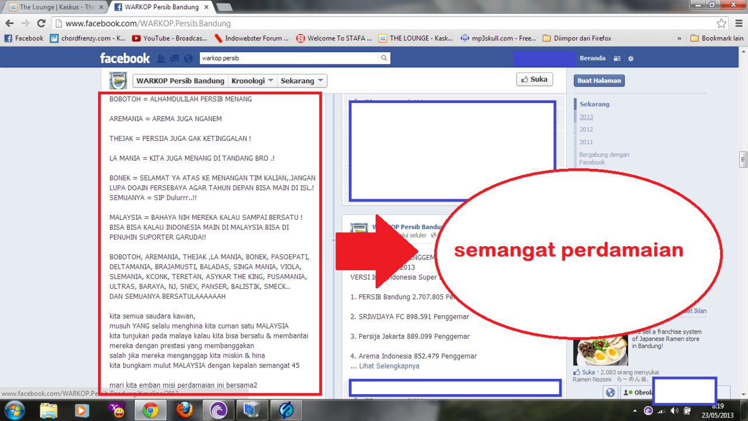Image resolution: width=748 pixels, height=421 pixels.
Task: Open the Windows Start button
Action: click(14, 410)
